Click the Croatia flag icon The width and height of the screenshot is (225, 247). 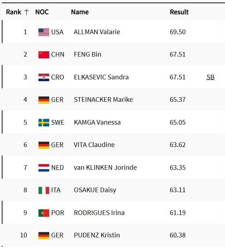tap(44, 77)
